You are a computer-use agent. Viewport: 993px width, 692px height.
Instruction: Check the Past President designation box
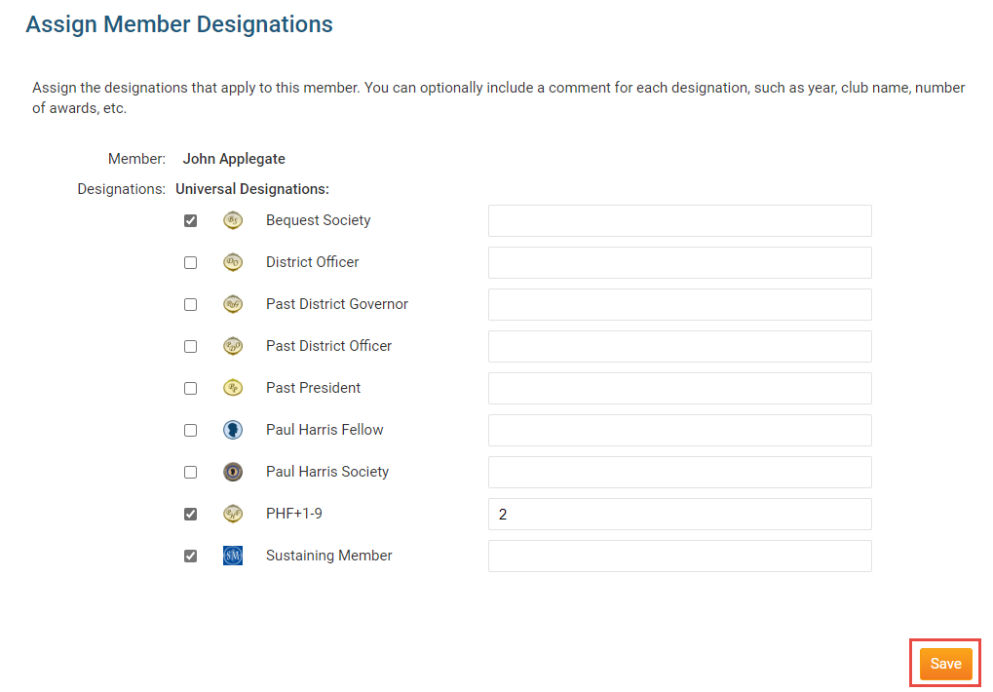click(190, 388)
